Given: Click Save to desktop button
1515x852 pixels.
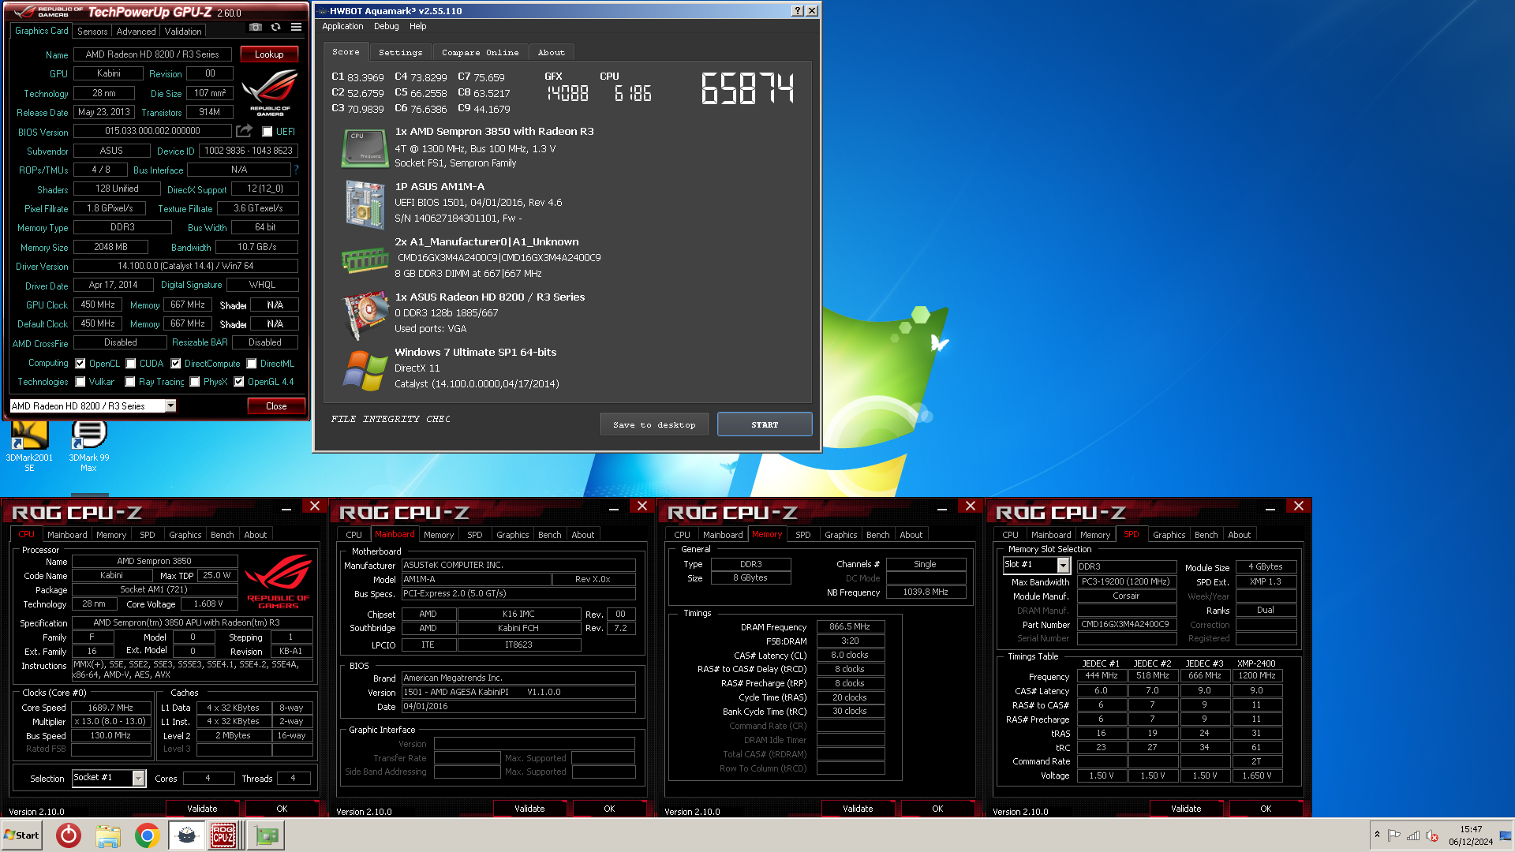Looking at the screenshot, I should point(654,424).
